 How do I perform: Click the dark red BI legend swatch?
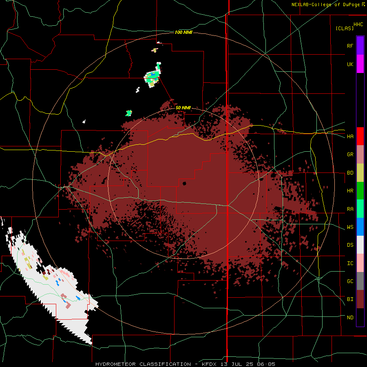[360, 299]
